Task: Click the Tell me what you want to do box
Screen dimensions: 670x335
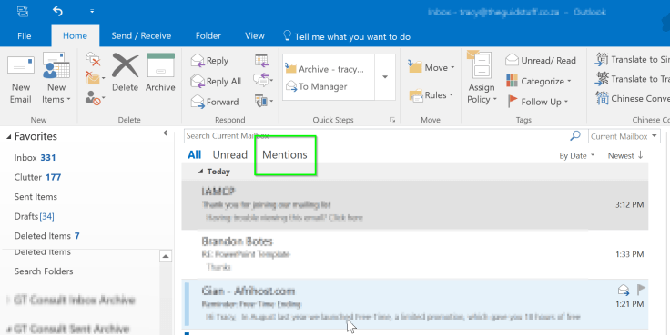Action: coord(347,36)
